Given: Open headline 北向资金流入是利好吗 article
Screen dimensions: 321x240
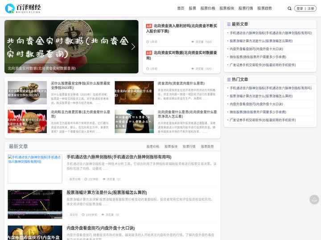Looking at the screenshot, I should (181, 28).
